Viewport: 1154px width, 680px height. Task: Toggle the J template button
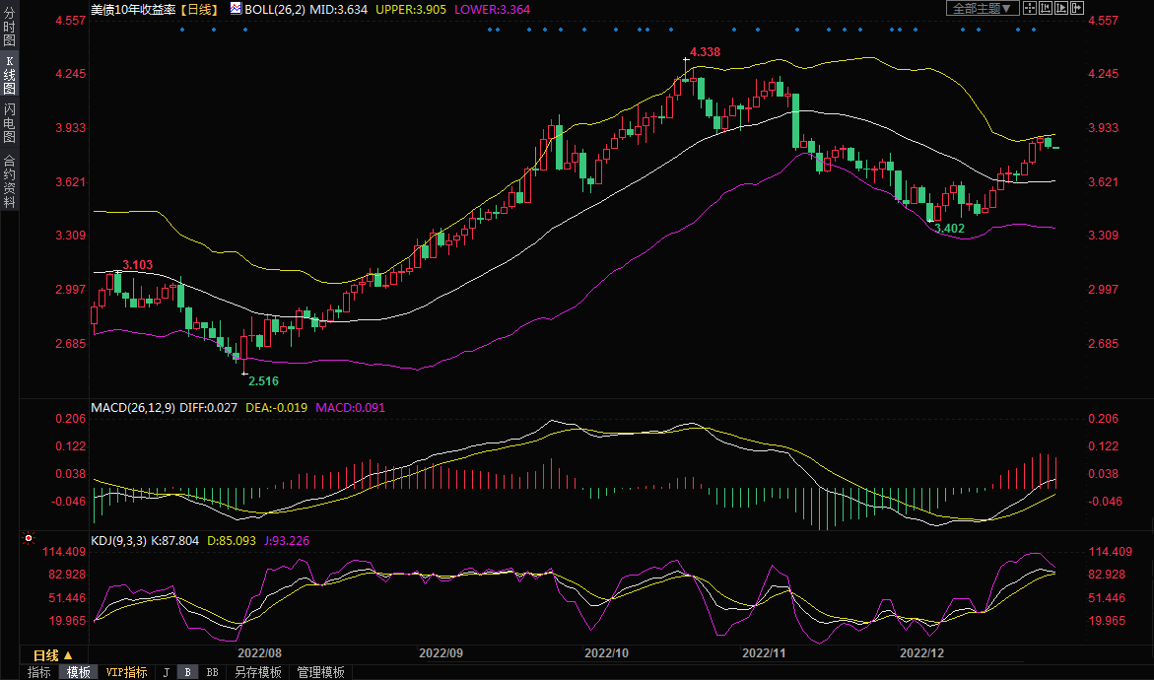click(x=166, y=672)
